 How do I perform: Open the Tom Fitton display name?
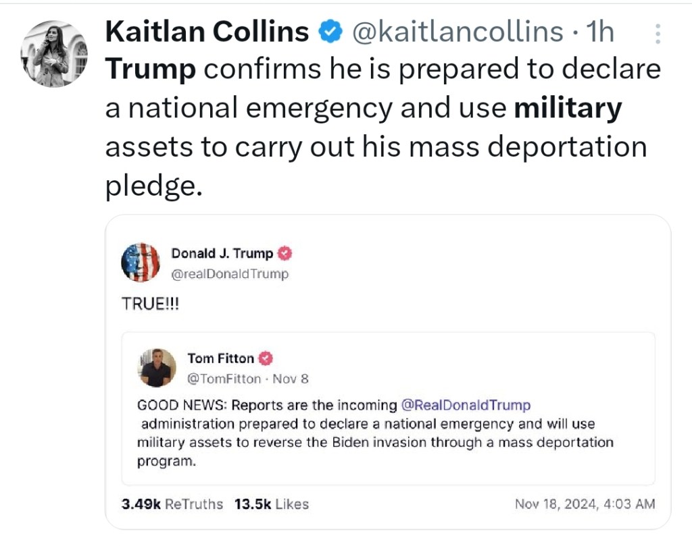[220, 358]
